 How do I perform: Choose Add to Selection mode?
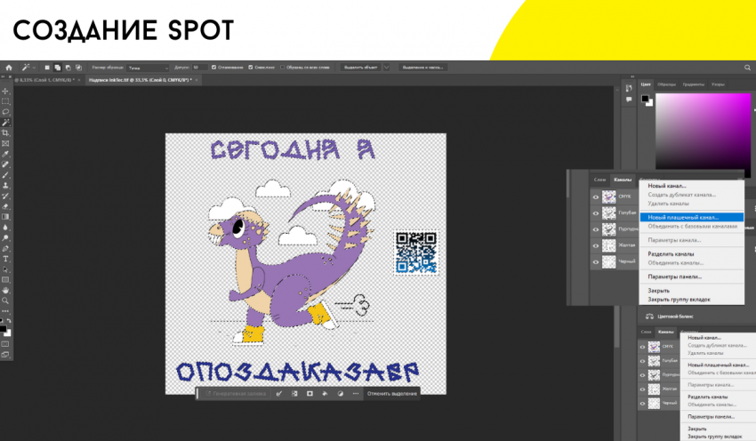click(58, 68)
